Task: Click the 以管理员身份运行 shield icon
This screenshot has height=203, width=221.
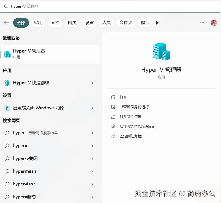Action: click(x=113, y=107)
